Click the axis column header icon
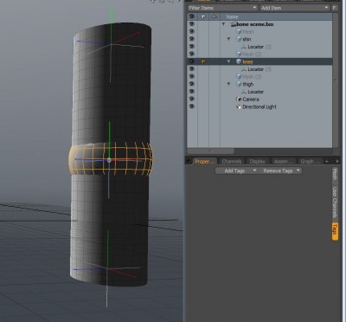The height and width of the screenshot is (322, 346). pyautogui.click(x=215, y=16)
